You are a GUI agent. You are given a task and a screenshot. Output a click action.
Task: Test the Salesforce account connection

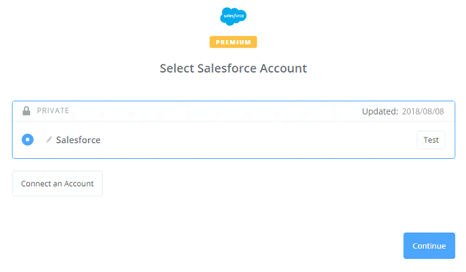(430, 140)
